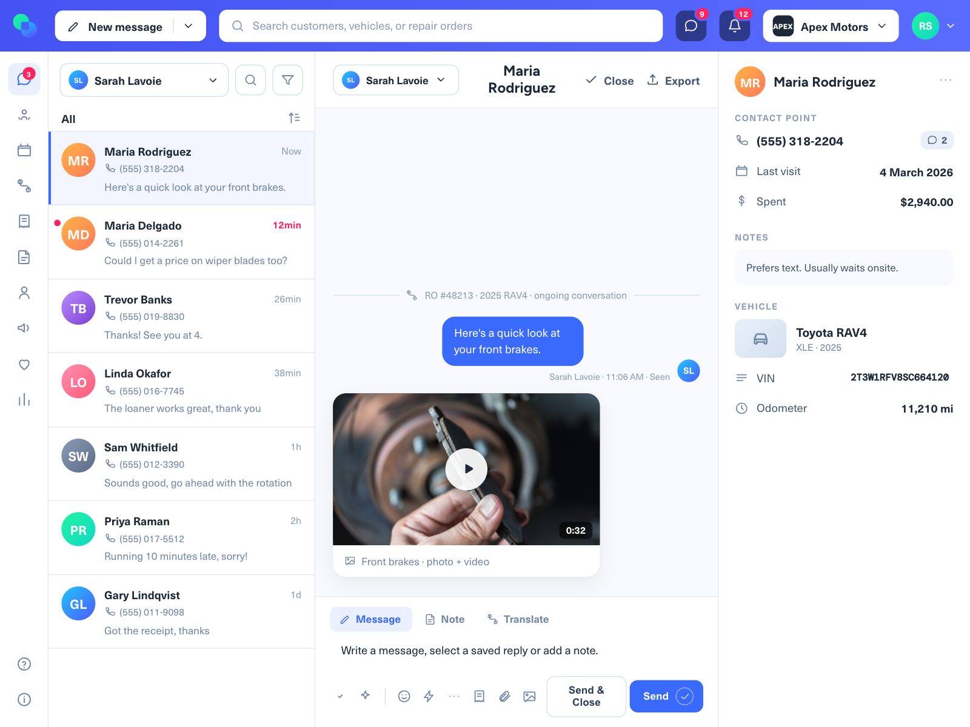
Task: Attach a file with the paperclip icon
Action: [x=504, y=696]
